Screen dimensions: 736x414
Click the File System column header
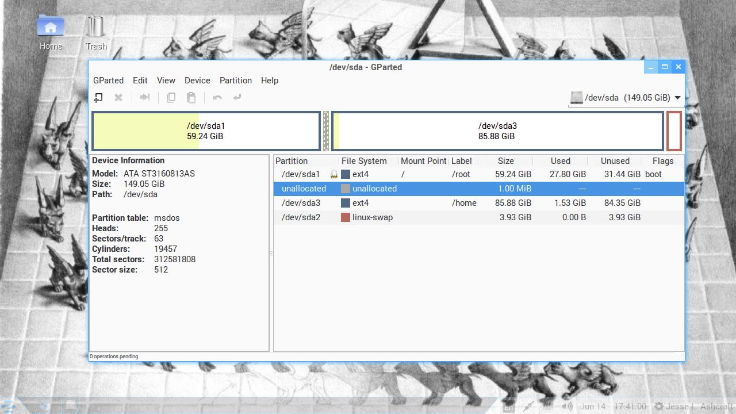[363, 161]
